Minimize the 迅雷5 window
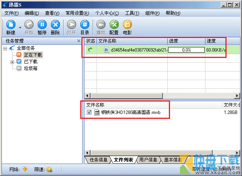Viewport: 242px width, 176px height. coord(224,5)
